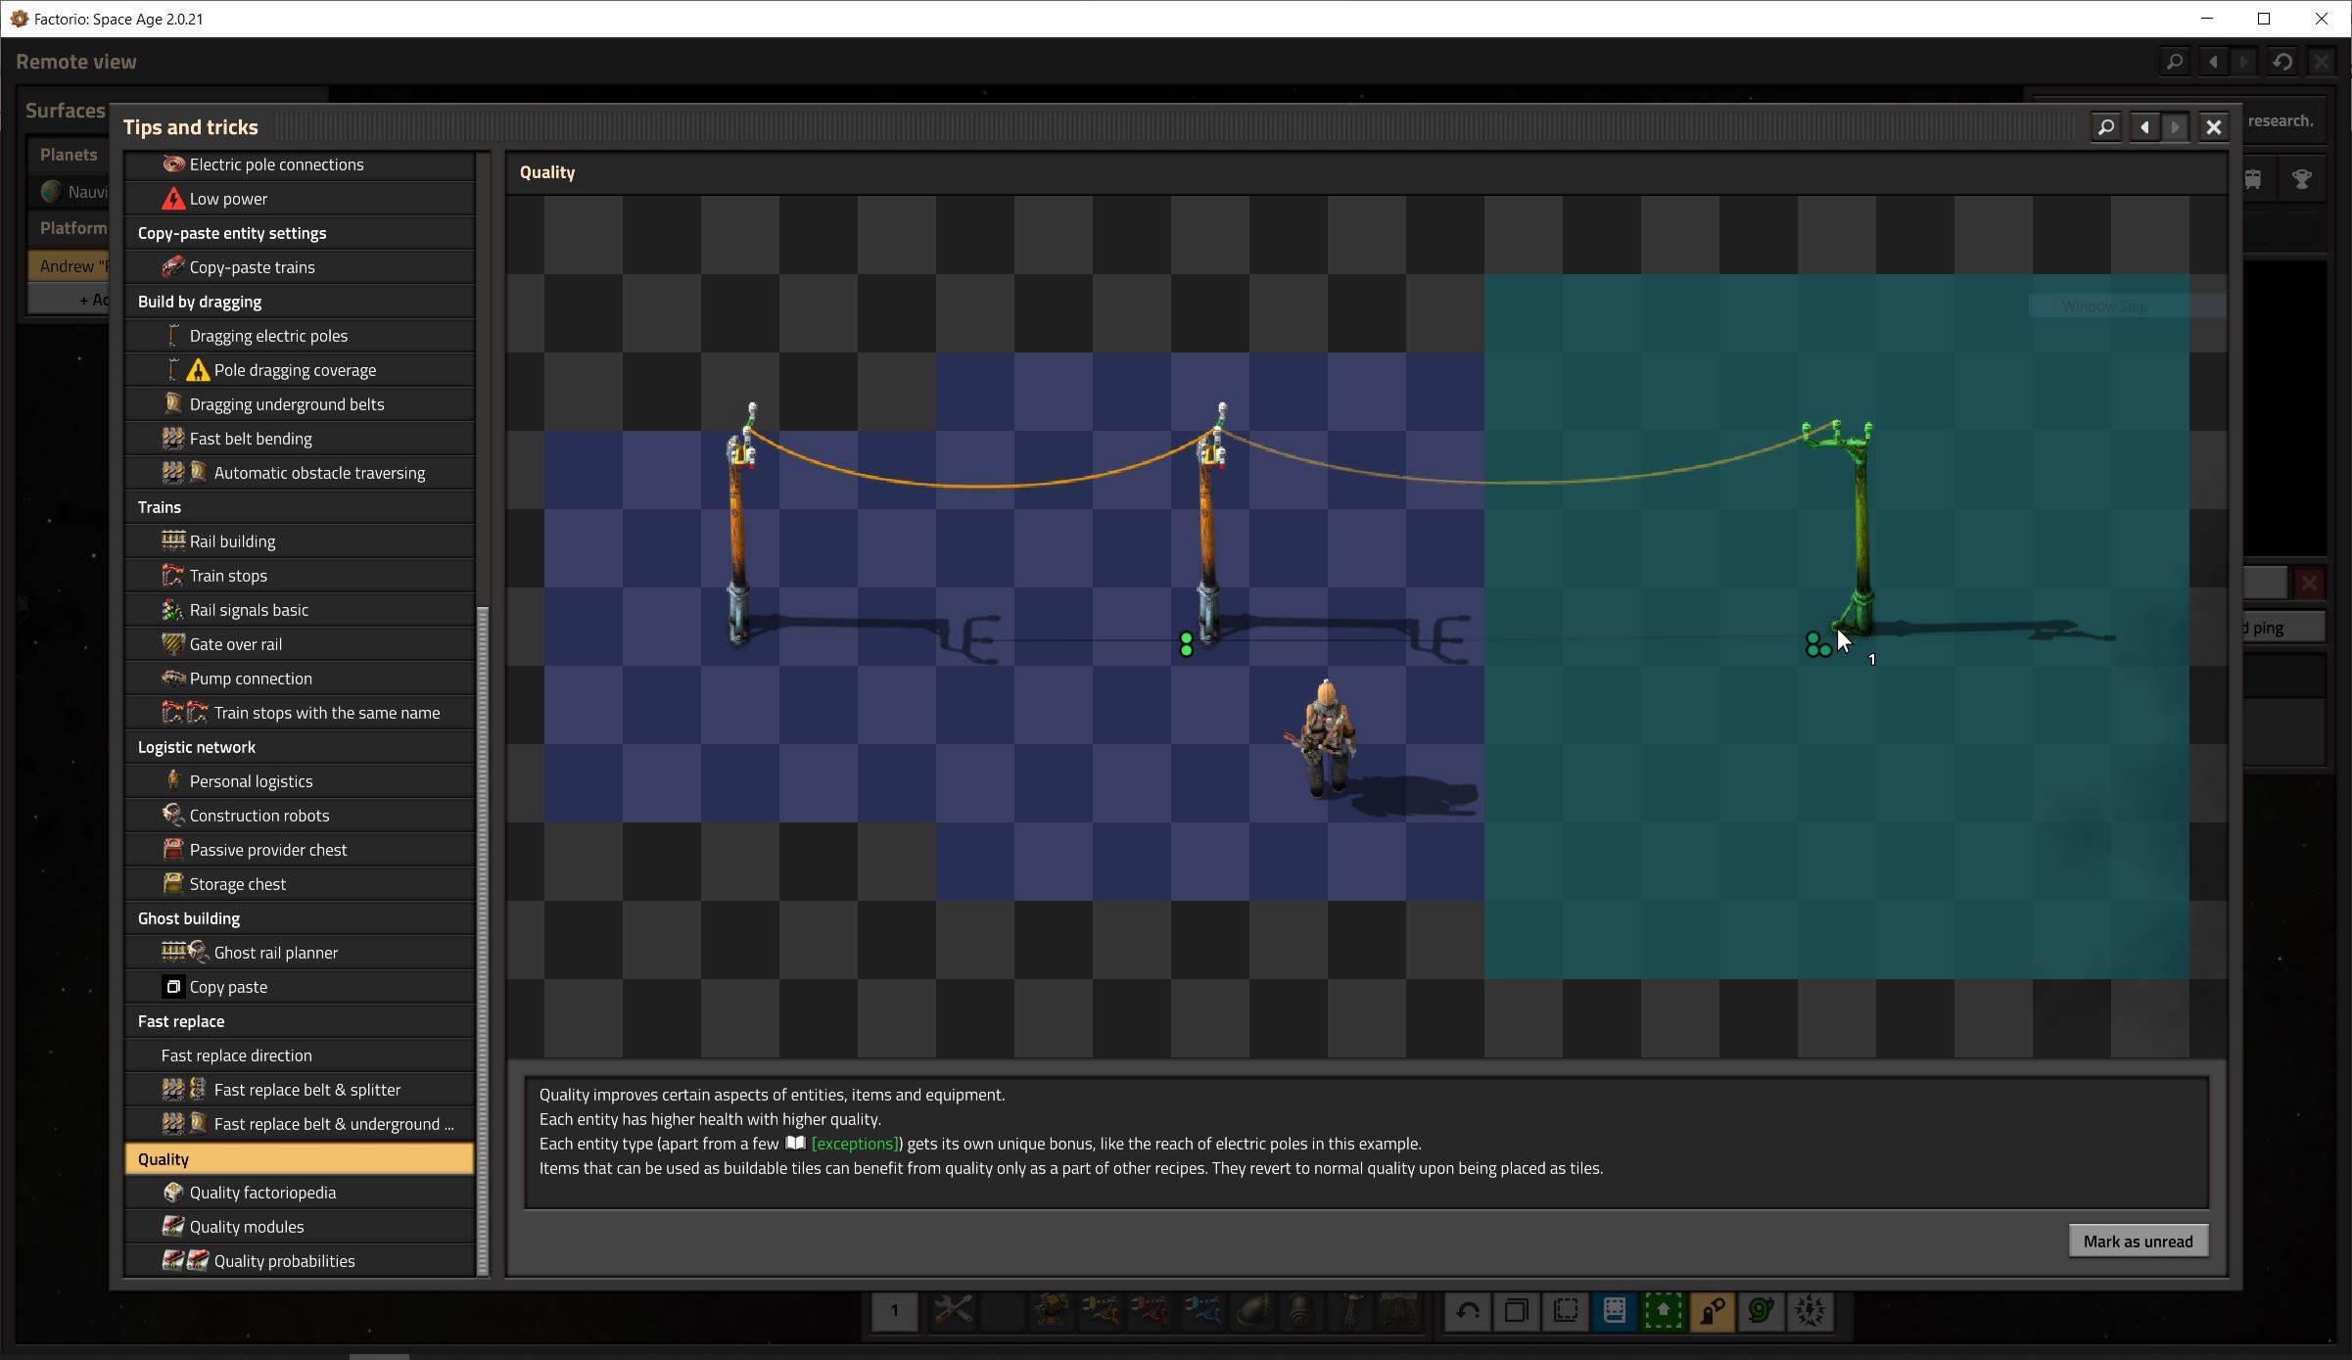Toggle the spark burst shortcut button
This screenshot has height=1360, width=2352.
(1811, 1311)
